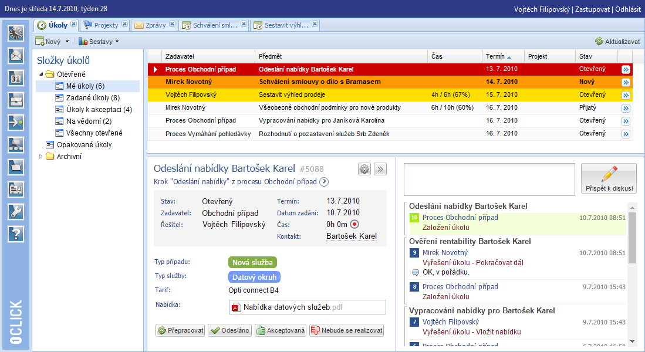Open the briefcase module in sidebar
The image size is (645, 352).
coord(16,100)
